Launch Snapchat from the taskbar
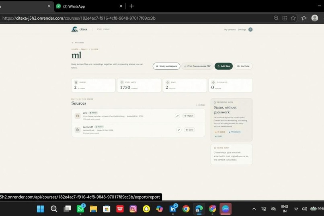Screen dimensions: 324x216 coord(146,209)
